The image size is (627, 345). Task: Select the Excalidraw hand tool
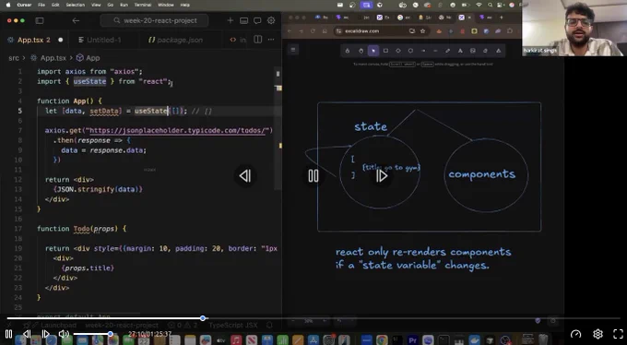(x=361, y=51)
